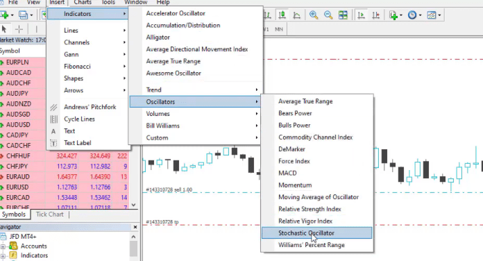Zoom out of the chart
The image size is (483, 261).
(x=328, y=15)
